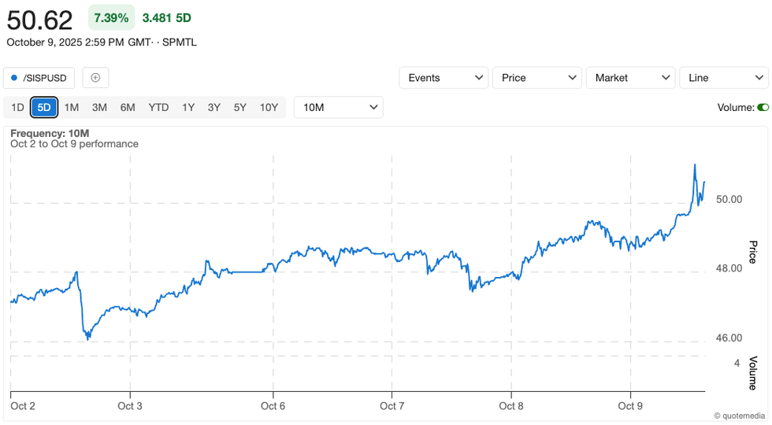Screen dimensions: 772x425
Task: Click the 7.39% percent change badge
Action: tap(111, 17)
